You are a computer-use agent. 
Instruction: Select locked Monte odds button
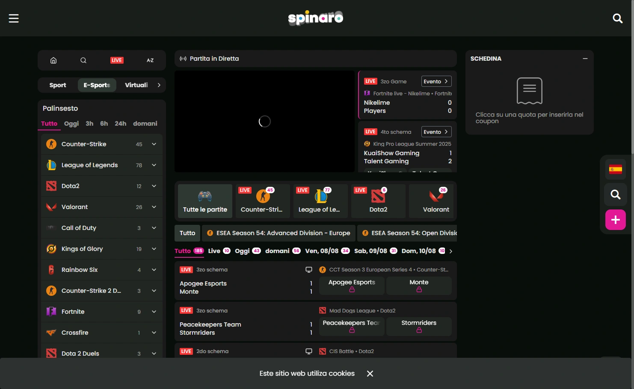click(x=419, y=286)
